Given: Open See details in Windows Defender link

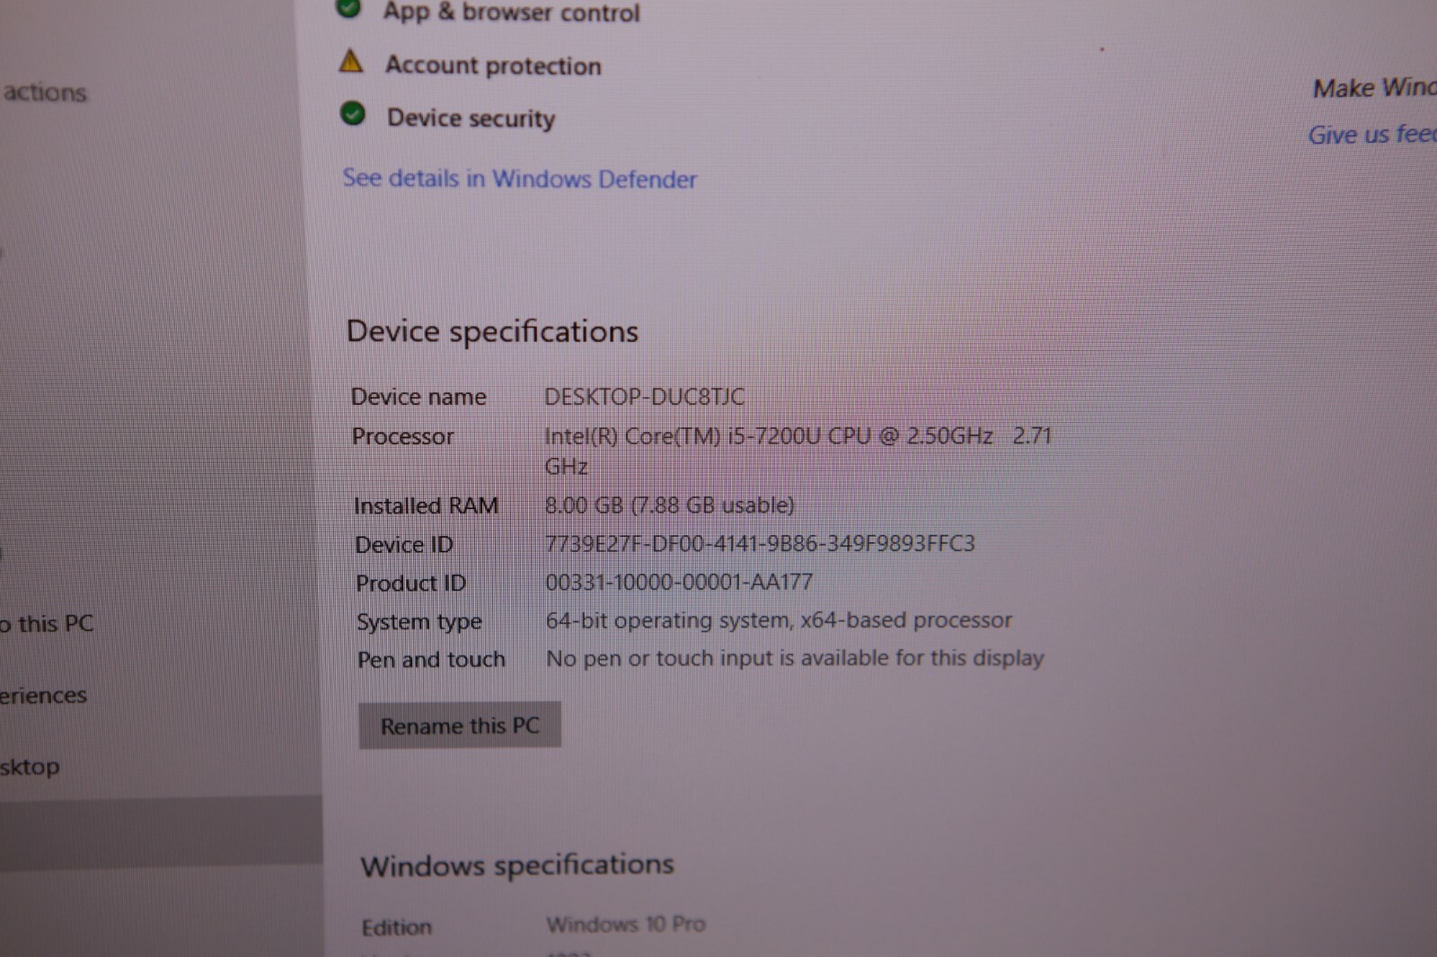Looking at the screenshot, I should [x=519, y=179].
